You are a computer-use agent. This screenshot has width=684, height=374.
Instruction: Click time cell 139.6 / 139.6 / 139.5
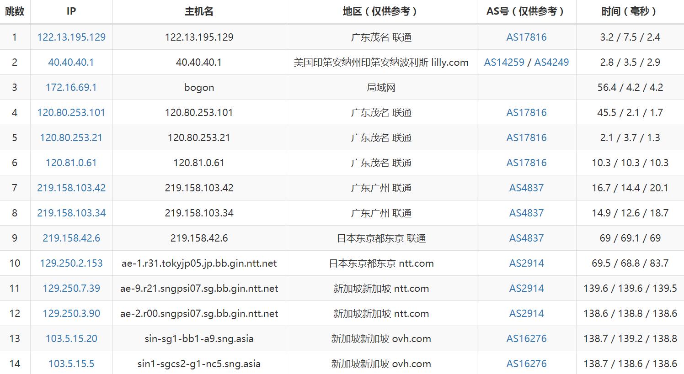(630, 288)
